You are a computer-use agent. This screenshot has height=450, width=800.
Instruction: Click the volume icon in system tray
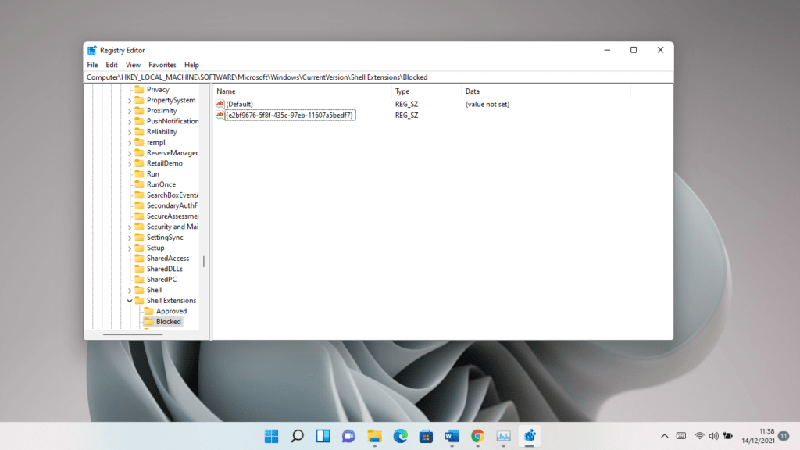[x=712, y=437]
